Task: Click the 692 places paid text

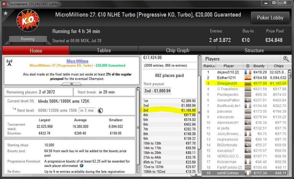Action: tap(169, 75)
